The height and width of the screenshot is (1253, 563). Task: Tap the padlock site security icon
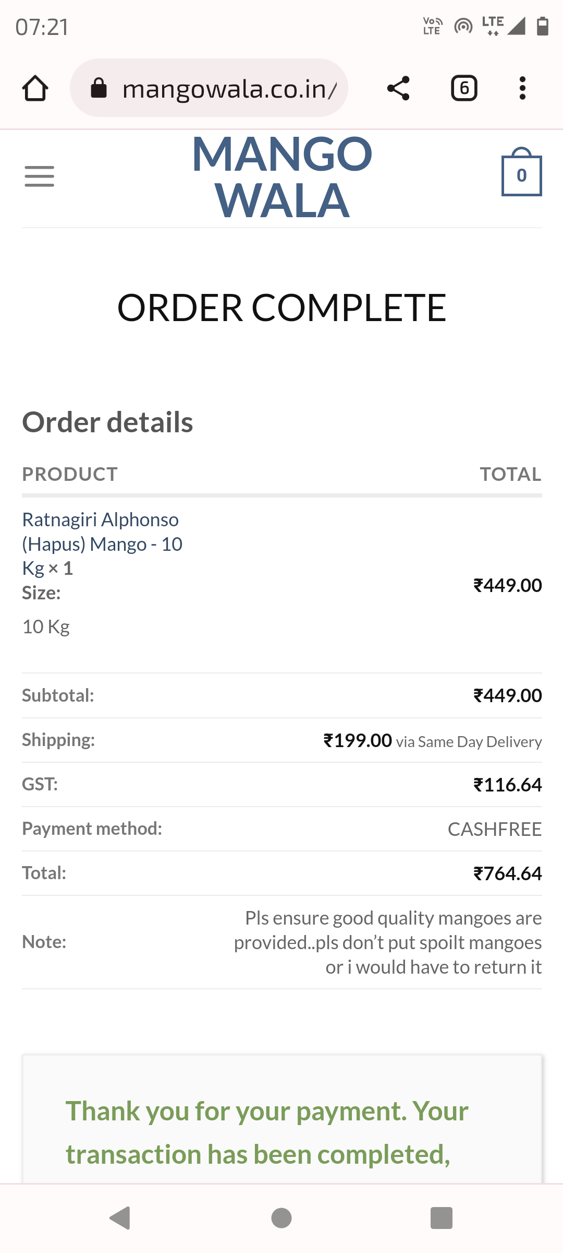[x=99, y=88]
